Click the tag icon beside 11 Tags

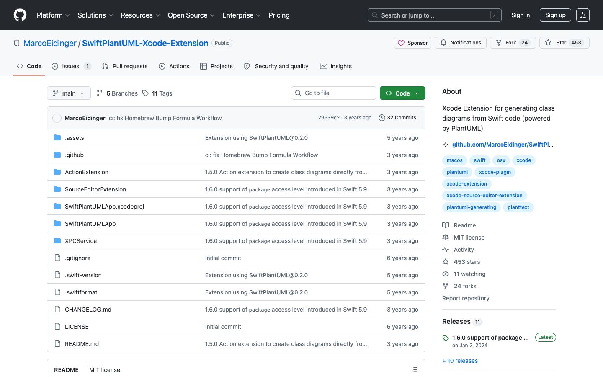[x=145, y=93]
